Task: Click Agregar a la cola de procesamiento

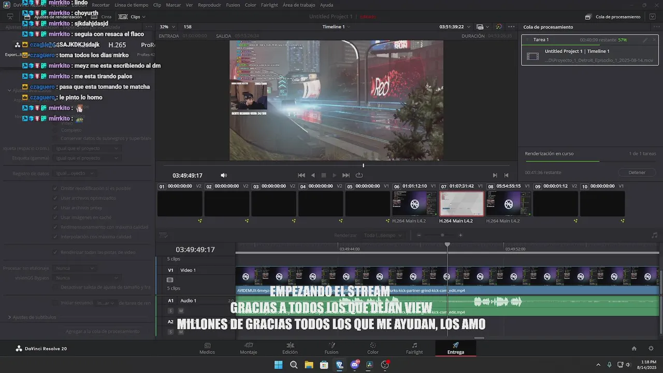Action: (103, 331)
